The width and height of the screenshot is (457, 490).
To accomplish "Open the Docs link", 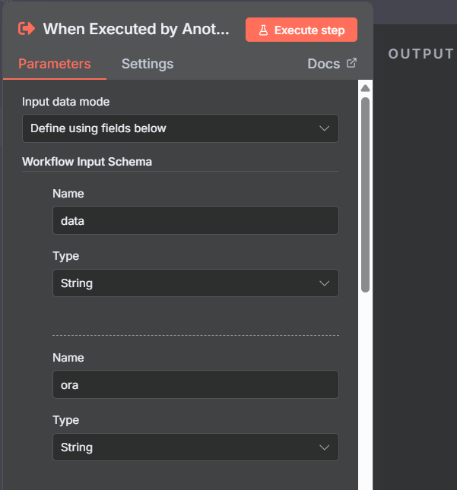I will pos(324,64).
